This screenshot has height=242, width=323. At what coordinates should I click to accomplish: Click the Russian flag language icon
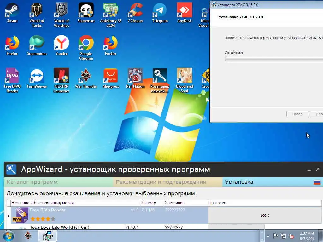click(317, 182)
